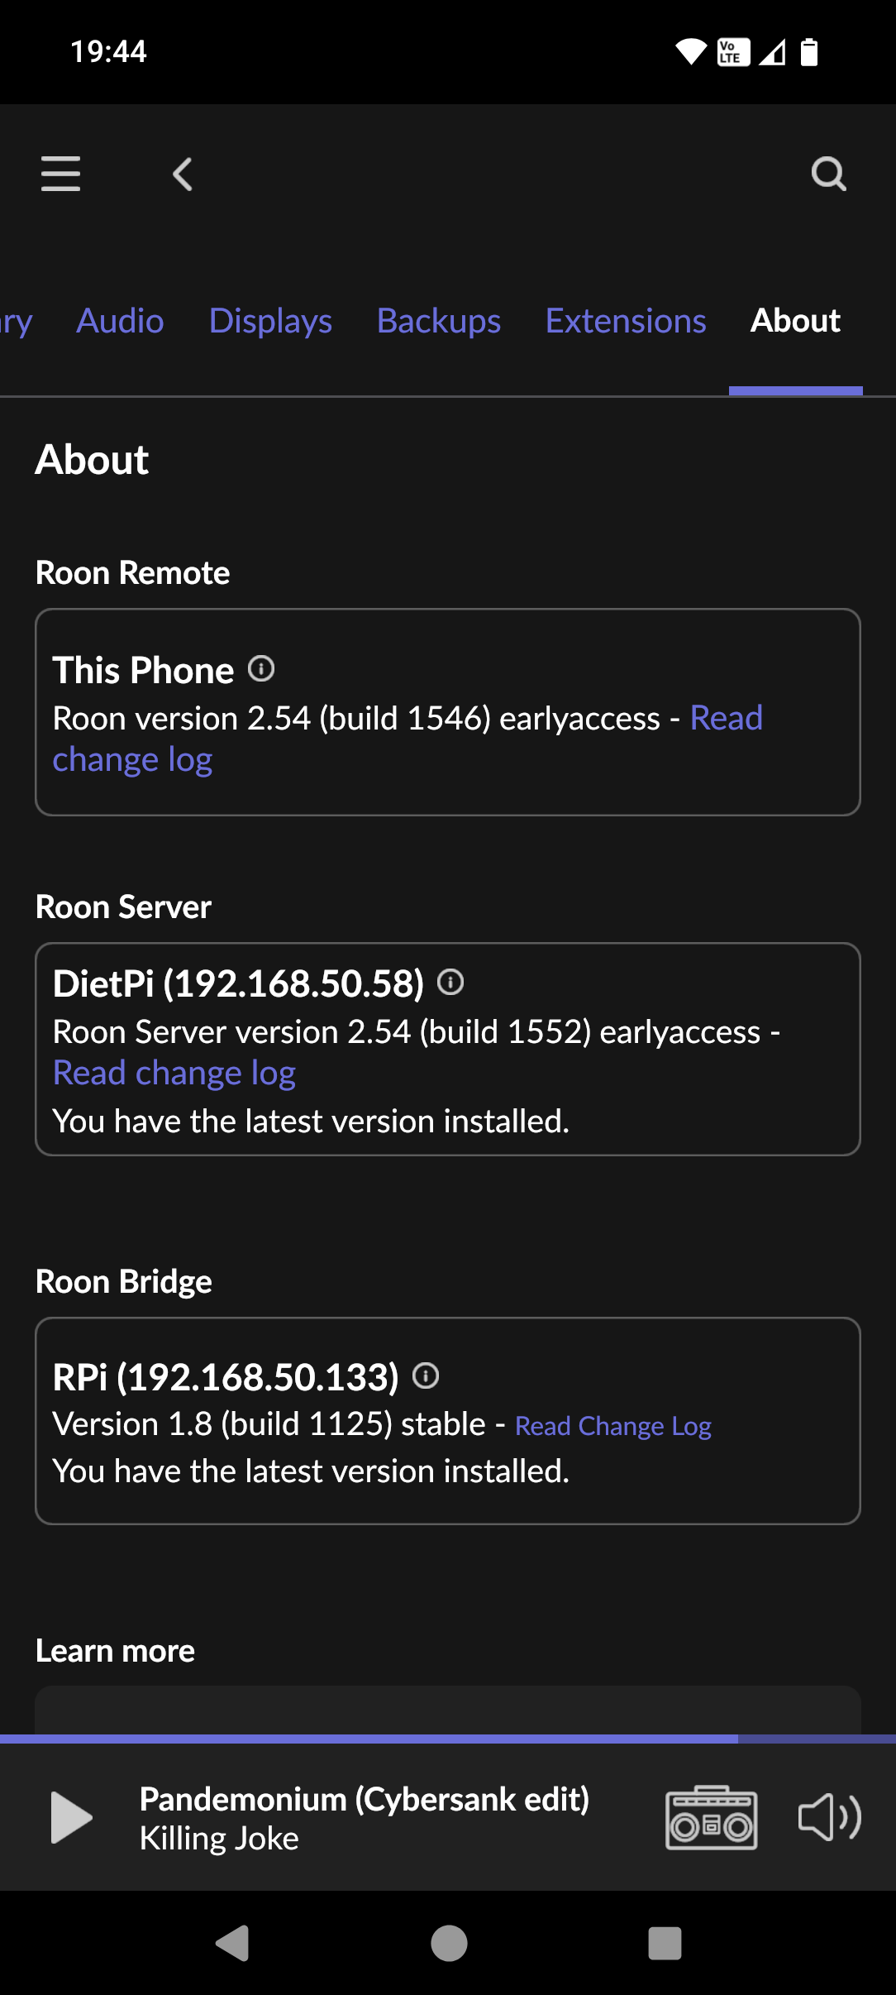Open Roon Server read change log link
The height and width of the screenshot is (1995, 896).
(174, 1074)
